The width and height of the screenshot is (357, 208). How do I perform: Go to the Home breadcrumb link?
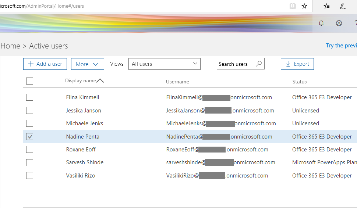coord(10,46)
